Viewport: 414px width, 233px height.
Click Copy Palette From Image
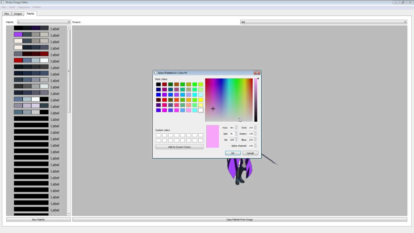click(240, 219)
